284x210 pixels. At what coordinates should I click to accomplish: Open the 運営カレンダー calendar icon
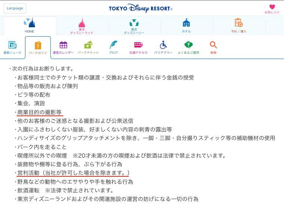coord(63,46)
